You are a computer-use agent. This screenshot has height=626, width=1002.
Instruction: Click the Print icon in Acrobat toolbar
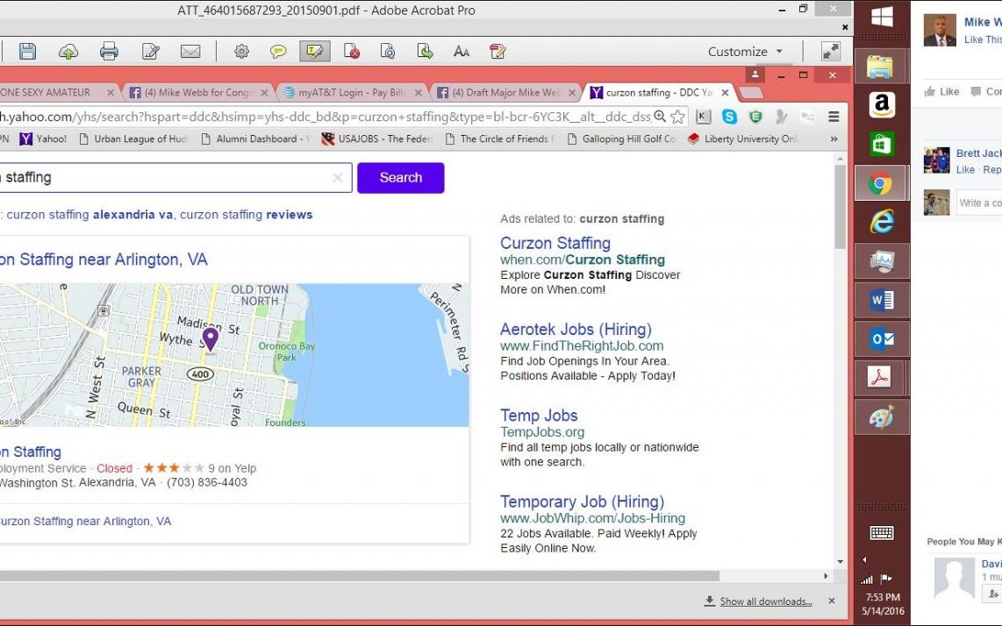click(109, 52)
